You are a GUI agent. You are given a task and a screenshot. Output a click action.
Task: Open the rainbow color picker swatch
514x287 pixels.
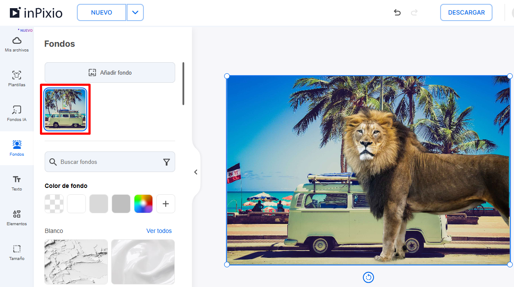click(143, 204)
